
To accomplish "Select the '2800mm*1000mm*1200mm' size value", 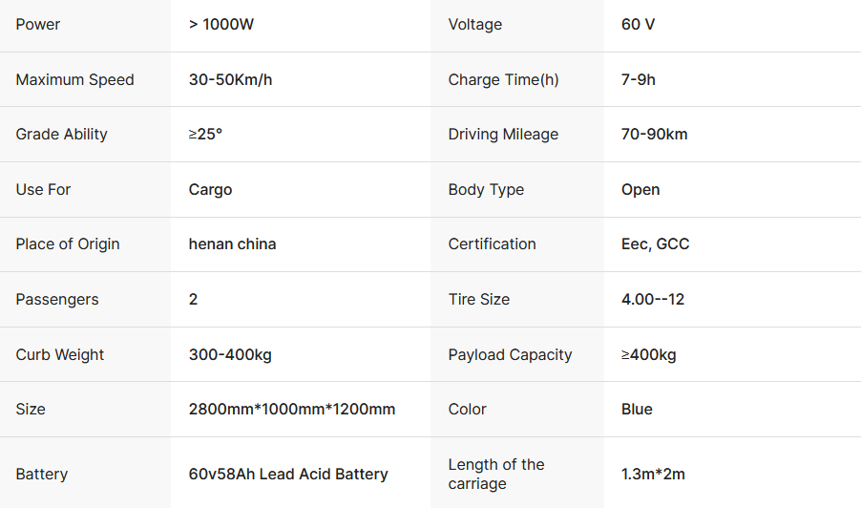I will pos(292,410).
